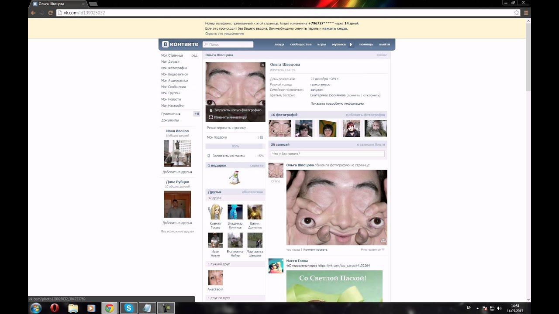Expand Показать подробную информацию
This screenshot has width=559, height=314.
click(337, 103)
